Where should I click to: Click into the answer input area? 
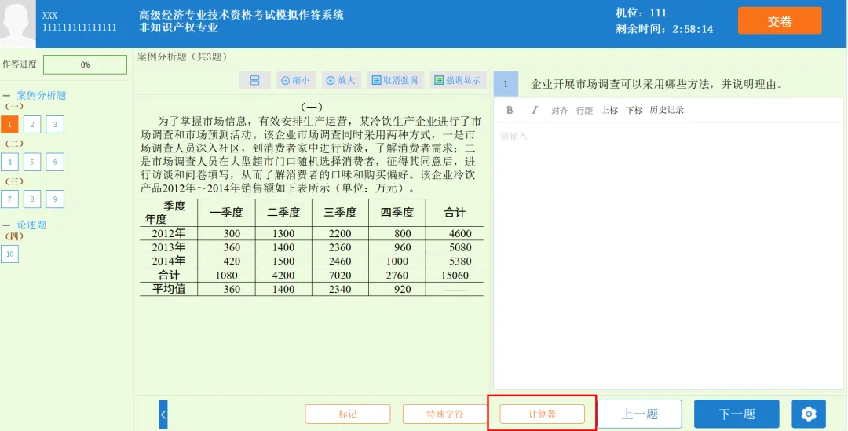pos(668,255)
